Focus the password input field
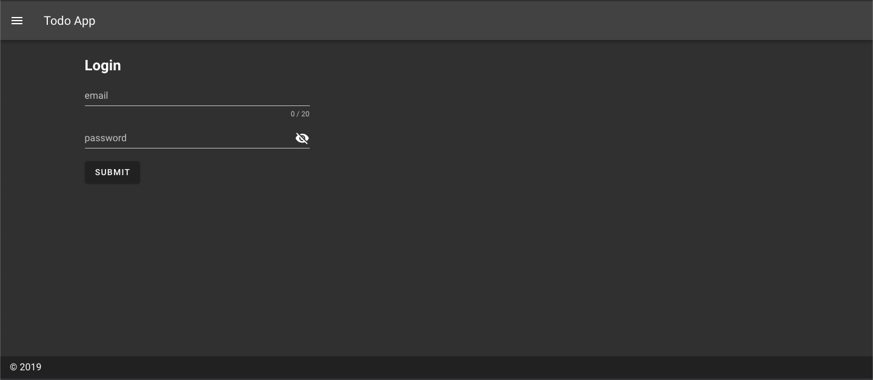 [189, 138]
